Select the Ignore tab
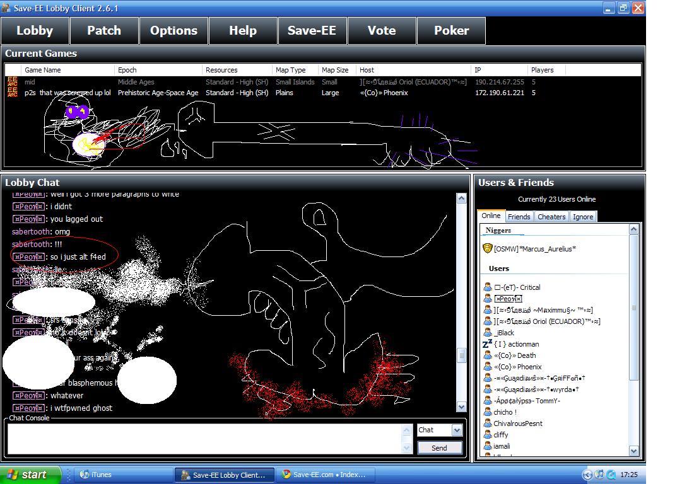 click(x=582, y=216)
